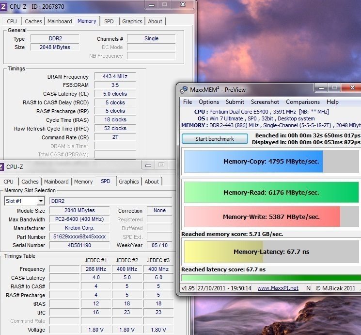Click the Row Refresh Cycle Time 52 clocks field
The width and height of the screenshot is (361, 335).
point(115,128)
